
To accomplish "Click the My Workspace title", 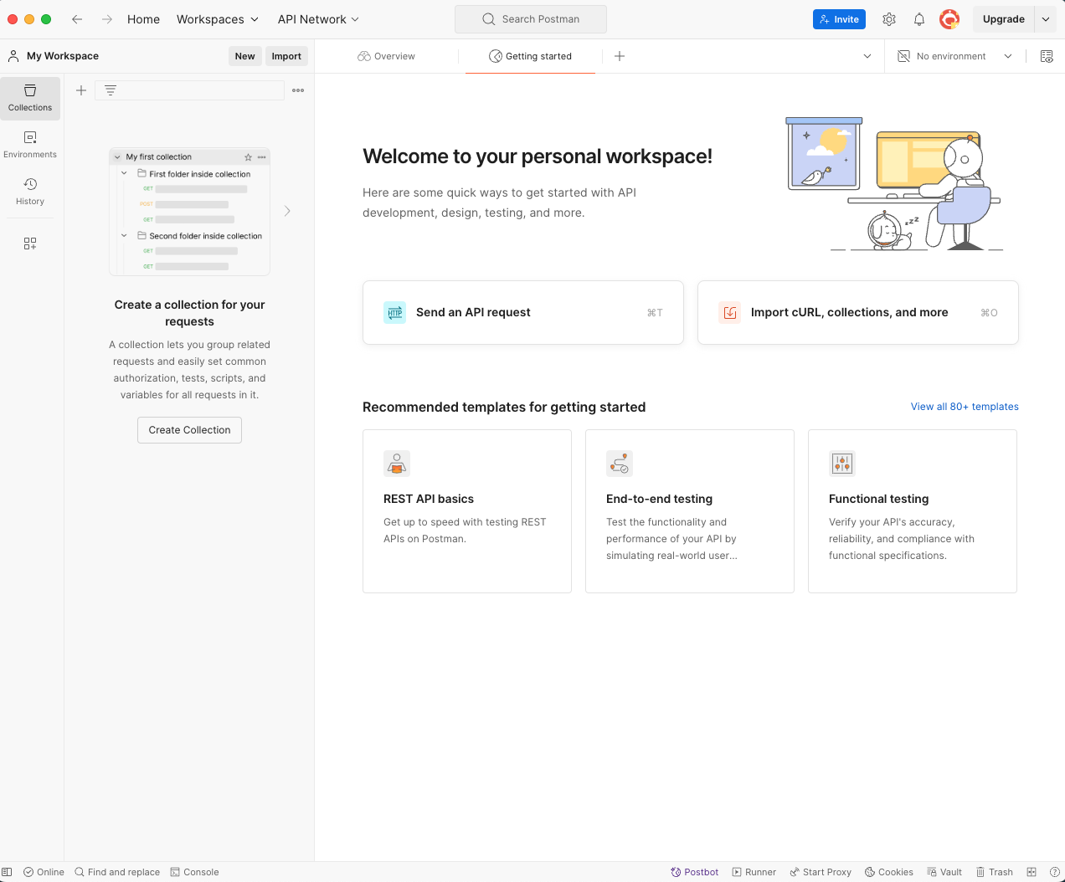I will click(x=63, y=56).
